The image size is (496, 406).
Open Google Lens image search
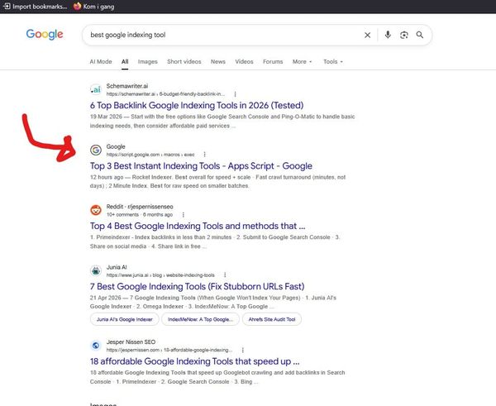(404, 35)
